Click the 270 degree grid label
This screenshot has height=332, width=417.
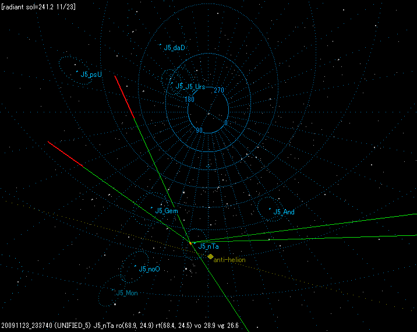point(219,90)
